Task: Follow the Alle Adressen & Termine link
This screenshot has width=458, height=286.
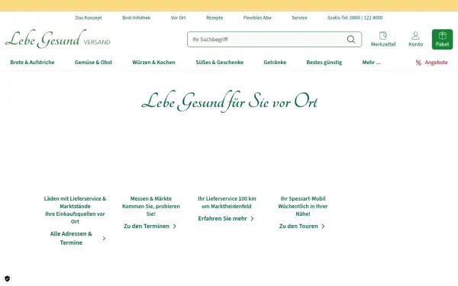Action: tap(71, 238)
